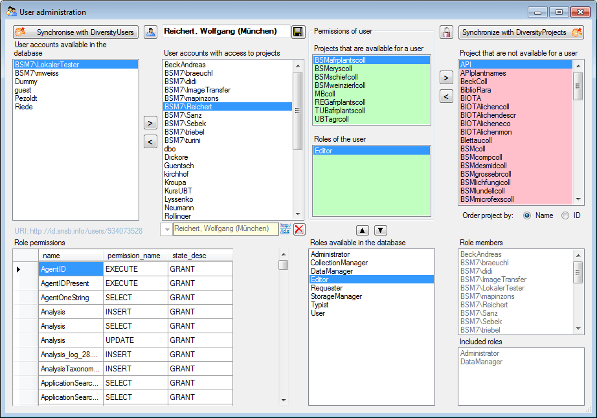This screenshot has width=597, height=418.
Task: Select the Requester role
Action: [372, 288]
